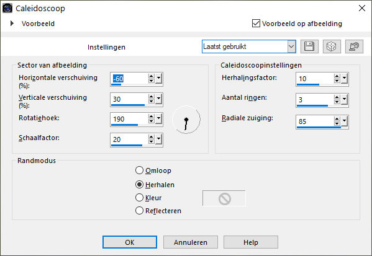The height and width of the screenshot is (256, 372).
Task: Increase Schaalfactor with up arrow
Action: (x=152, y=136)
